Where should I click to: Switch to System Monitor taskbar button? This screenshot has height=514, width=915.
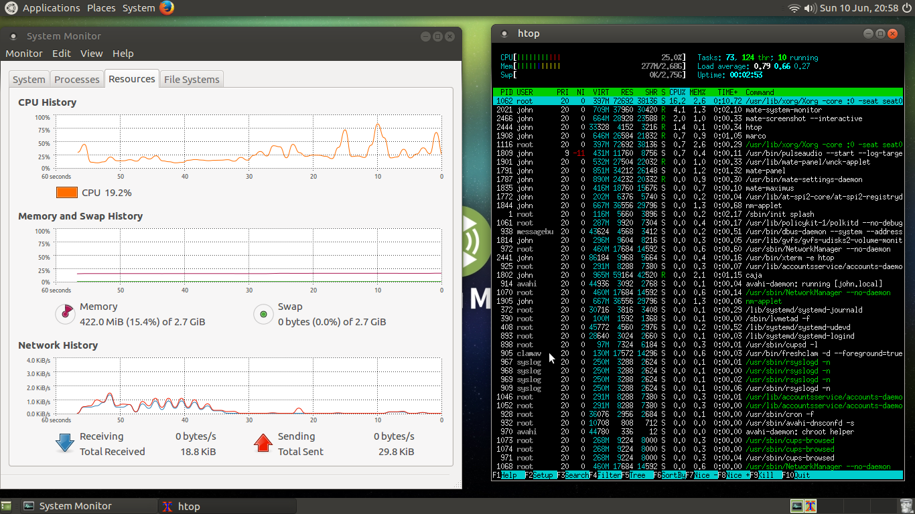point(87,506)
